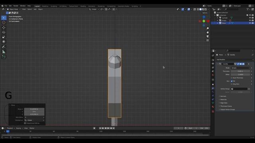The width and height of the screenshot is (255, 143).
Task: Select the Cursor tool in left toolbar
Action: [4, 23]
